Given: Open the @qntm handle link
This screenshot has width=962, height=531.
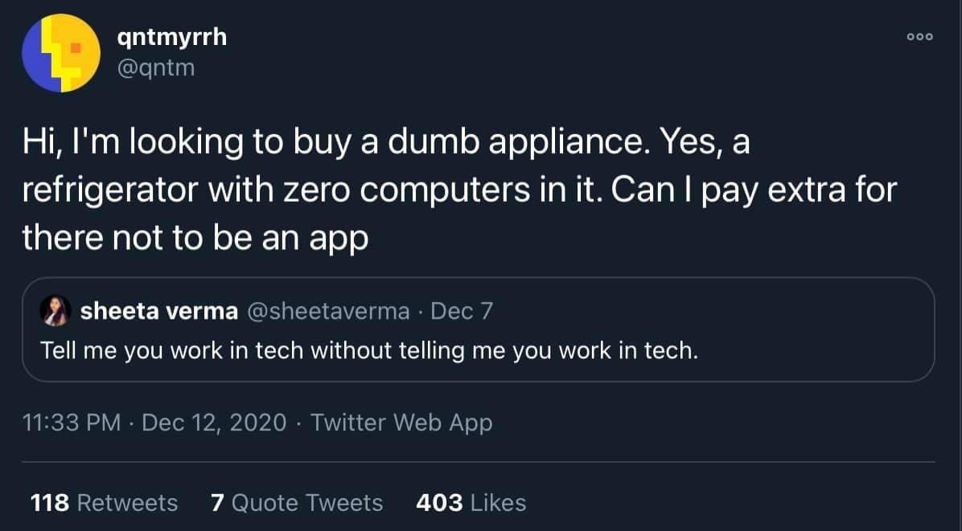Looking at the screenshot, I should click(x=156, y=67).
